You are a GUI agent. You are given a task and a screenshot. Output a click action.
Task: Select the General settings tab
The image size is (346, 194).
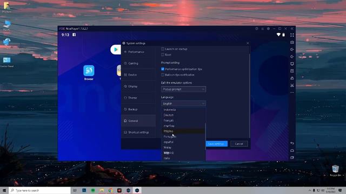(138, 121)
